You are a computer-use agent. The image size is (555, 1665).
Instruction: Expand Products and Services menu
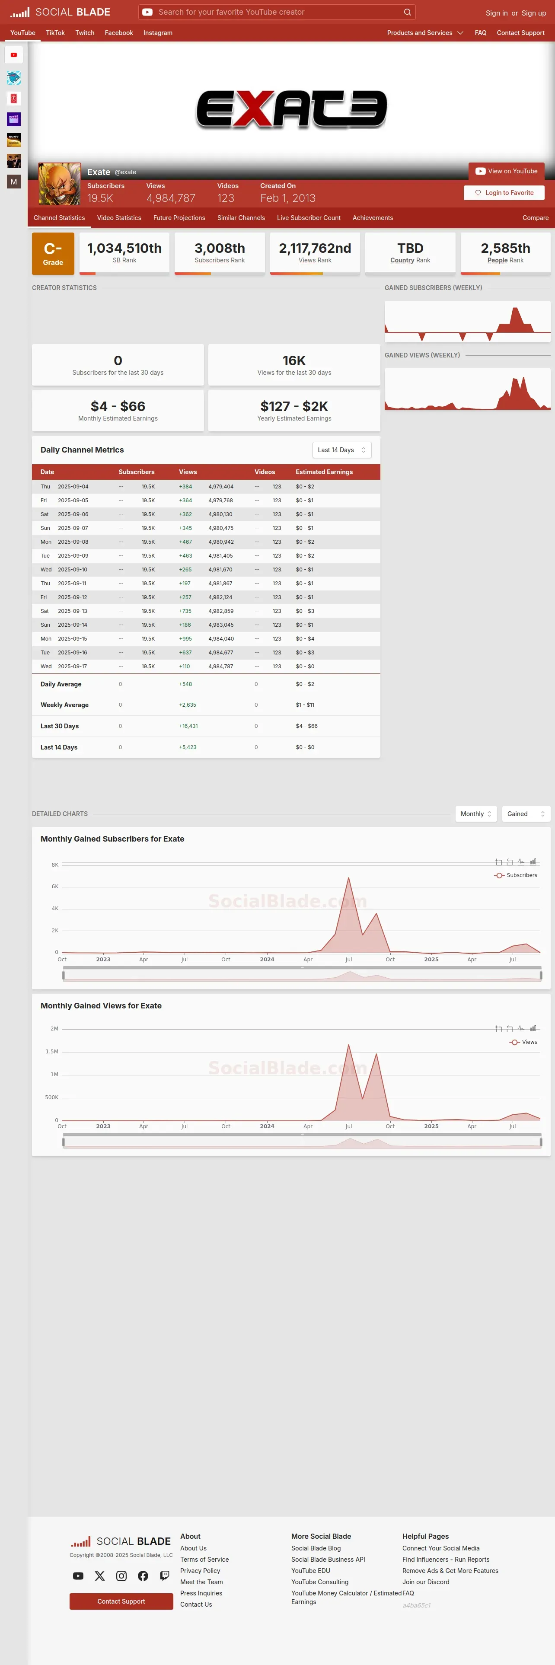pos(424,33)
